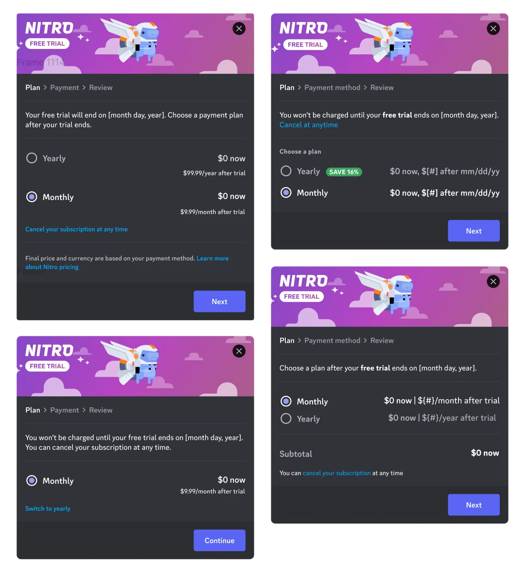Image resolution: width=527 pixels, height=573 pixels.
Task: Close the bottom-right dialog showing Subtotal
Action: pyautogui.click(x=493, y=281)
